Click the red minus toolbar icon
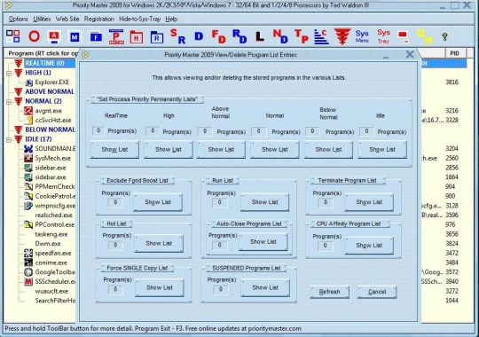The width and height of the screenshot is (479, 337). coord(404,36)
